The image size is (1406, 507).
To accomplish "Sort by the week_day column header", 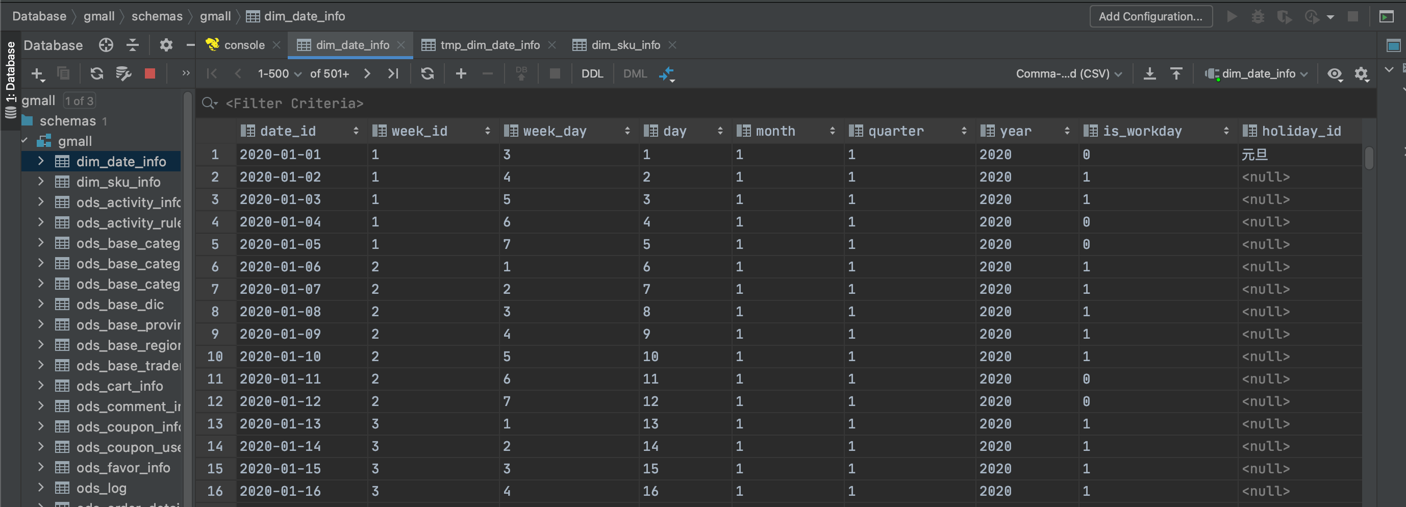I will [568, 131].
